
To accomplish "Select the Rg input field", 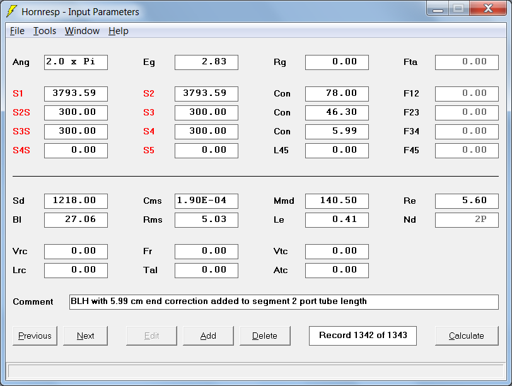I will 337,62.
